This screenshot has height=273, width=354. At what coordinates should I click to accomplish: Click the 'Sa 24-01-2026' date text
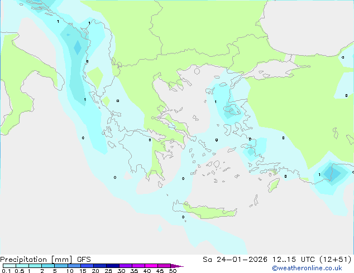click(x=235, y=260)
